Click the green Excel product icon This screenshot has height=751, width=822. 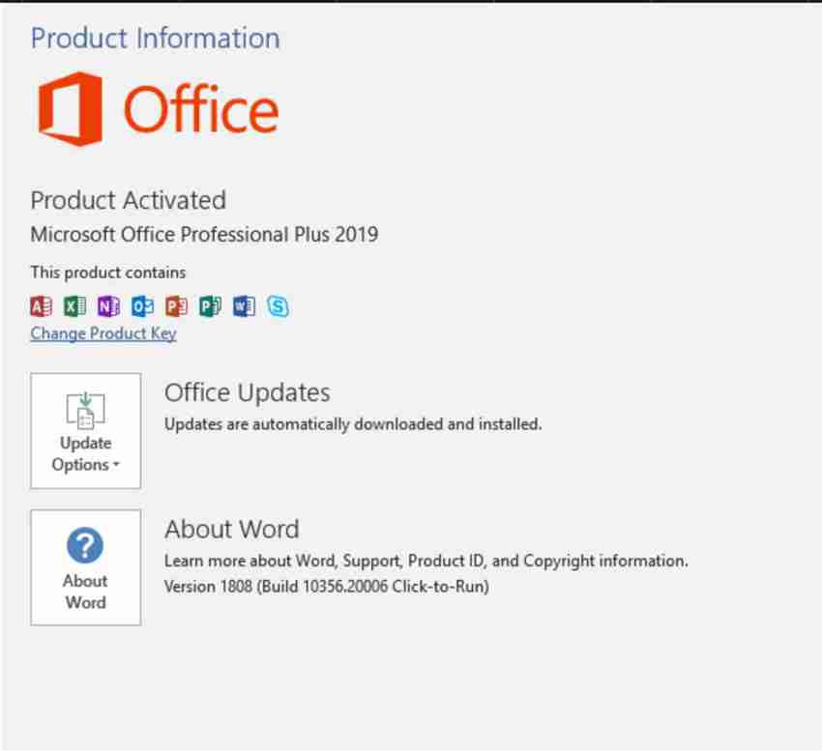point(75,306)
